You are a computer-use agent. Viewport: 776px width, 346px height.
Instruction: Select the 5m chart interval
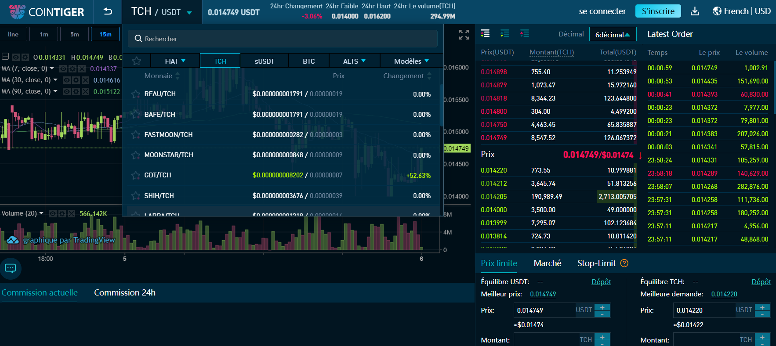pyautogui.click(x=75, y=34)
